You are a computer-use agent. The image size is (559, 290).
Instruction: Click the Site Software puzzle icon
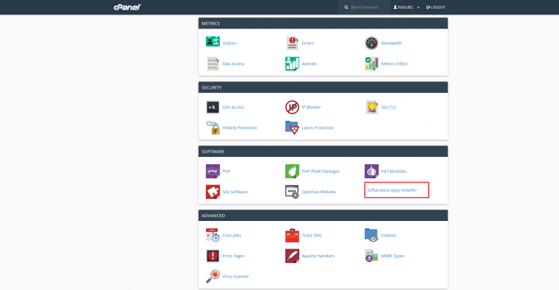pyautogui.click(x=213, y=192)
